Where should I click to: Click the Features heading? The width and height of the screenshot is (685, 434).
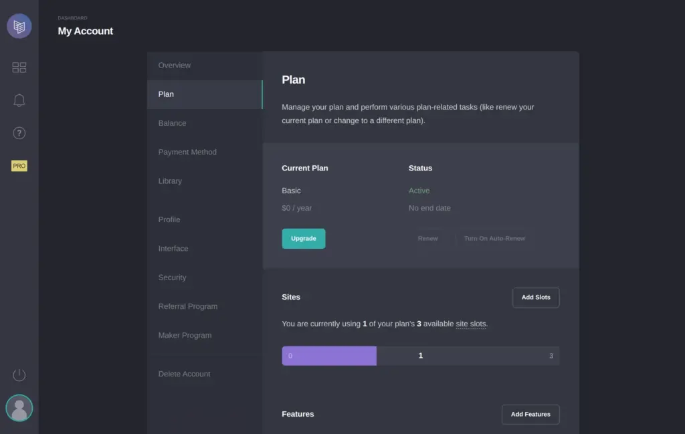(298, 414)
